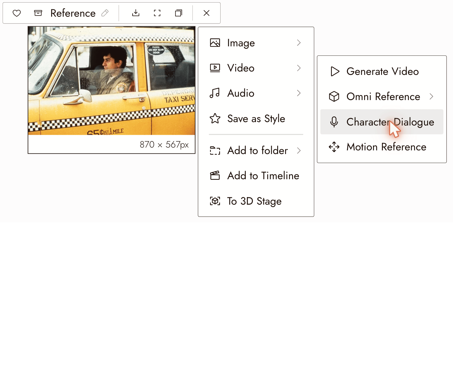
Task: Choose Add to folder
Action: [x=256, y=150]
